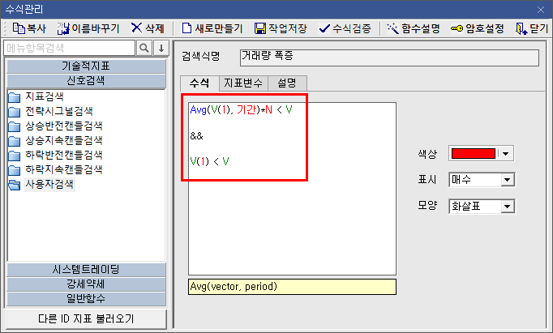This screenshot has width=553, height=333.
Task: Click the 새로만들기 new document icon
Action: [x=186, y=28]
